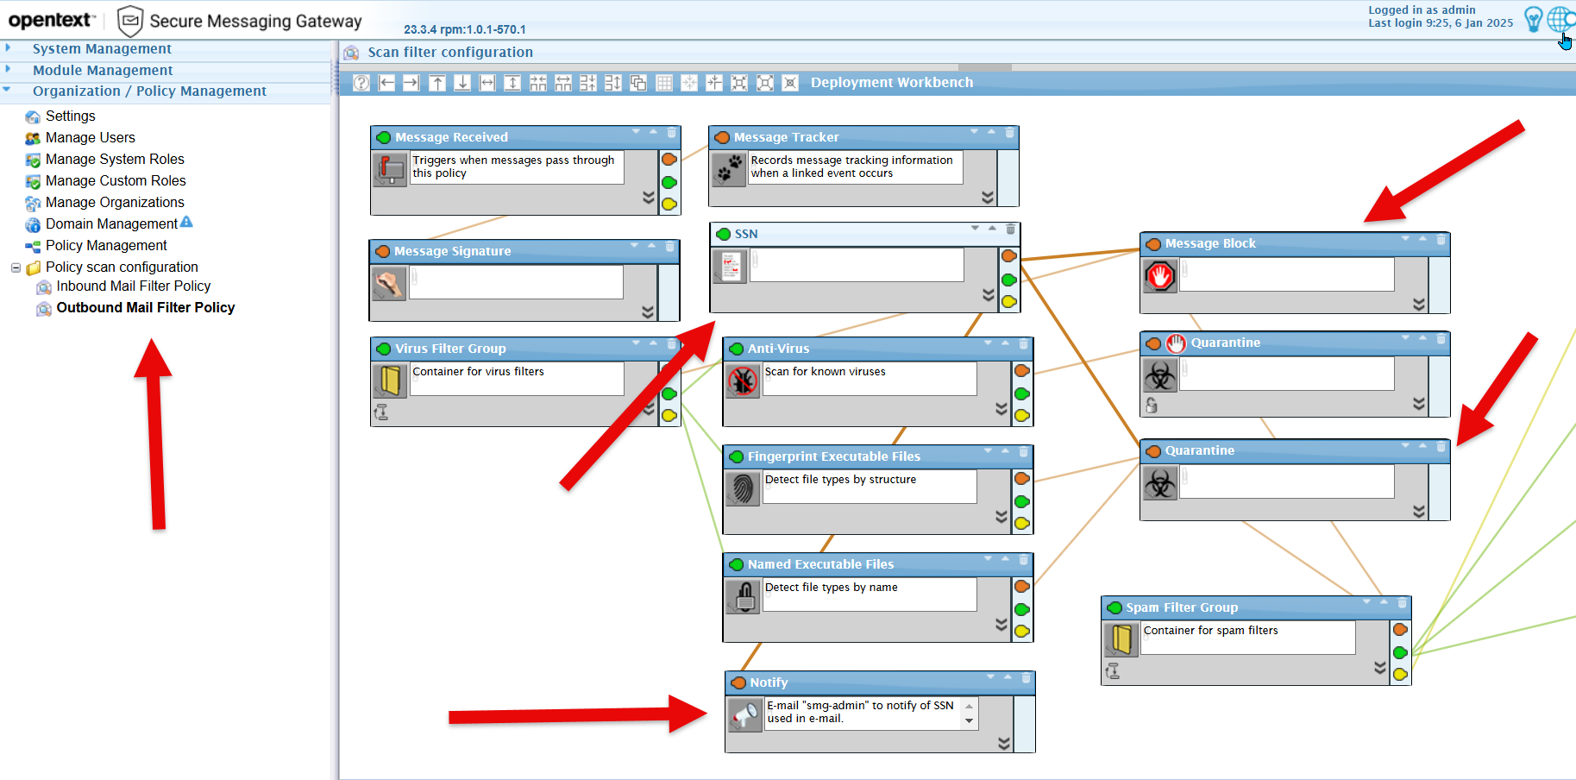Click the align-right arrow toolbar icon
This screenshot has height=780, width=1576.
[411, 83]
